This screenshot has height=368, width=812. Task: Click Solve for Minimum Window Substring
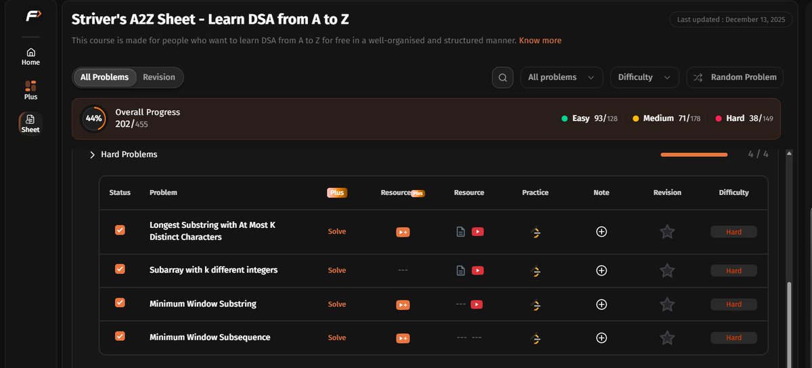point(337,304)
